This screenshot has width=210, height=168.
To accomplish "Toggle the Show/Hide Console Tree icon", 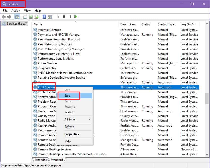I will pyautogui.click(x=17, y=17).
